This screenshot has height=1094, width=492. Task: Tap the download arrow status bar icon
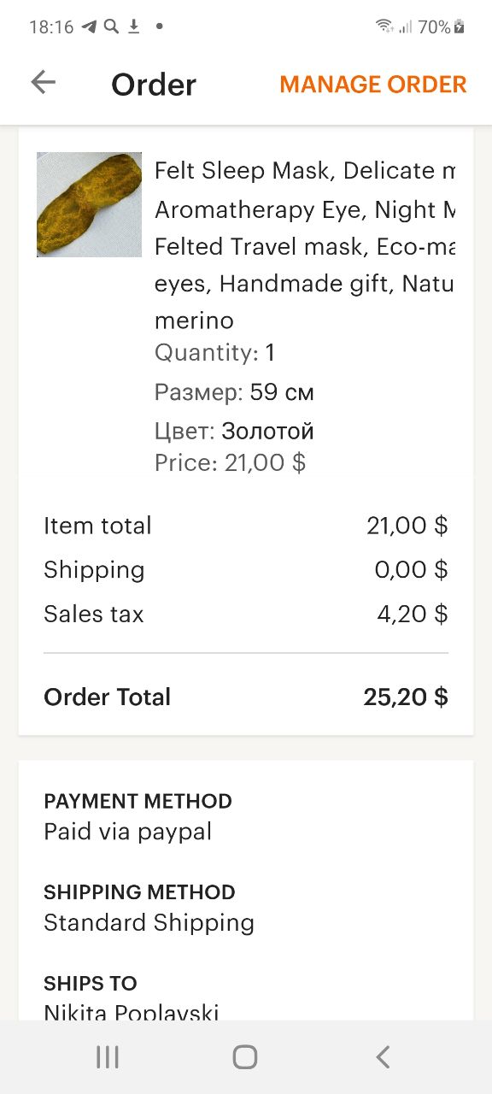pos(134,26)
